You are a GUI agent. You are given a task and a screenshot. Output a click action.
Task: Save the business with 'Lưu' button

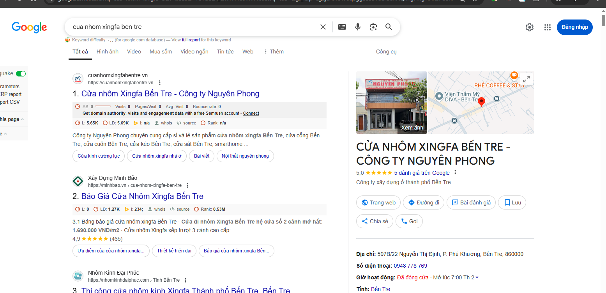(x=512, y=202)
